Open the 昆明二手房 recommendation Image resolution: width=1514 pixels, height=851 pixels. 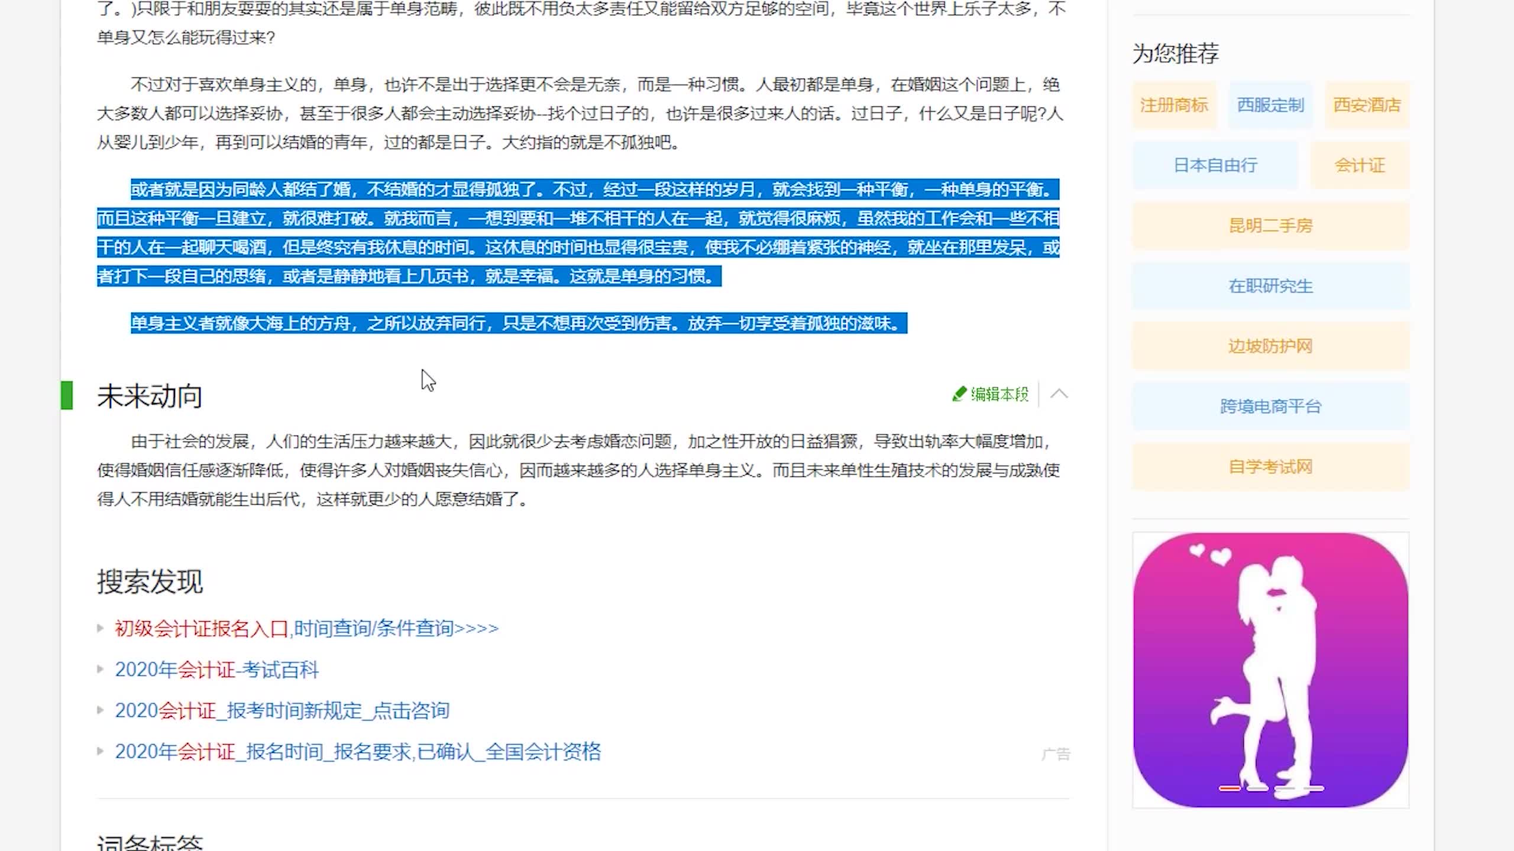[1270, 226]
